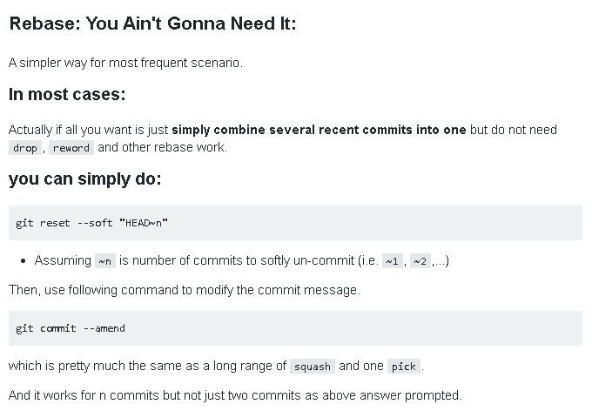Click the "Rebase: You Ain't Gonna Need It:" heading

[152, 24]
